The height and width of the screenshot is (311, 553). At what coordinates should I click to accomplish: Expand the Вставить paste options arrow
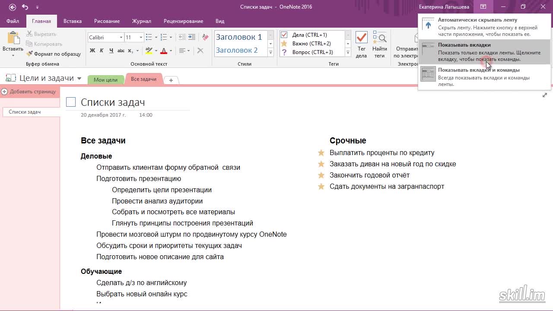tap(13, 55)
